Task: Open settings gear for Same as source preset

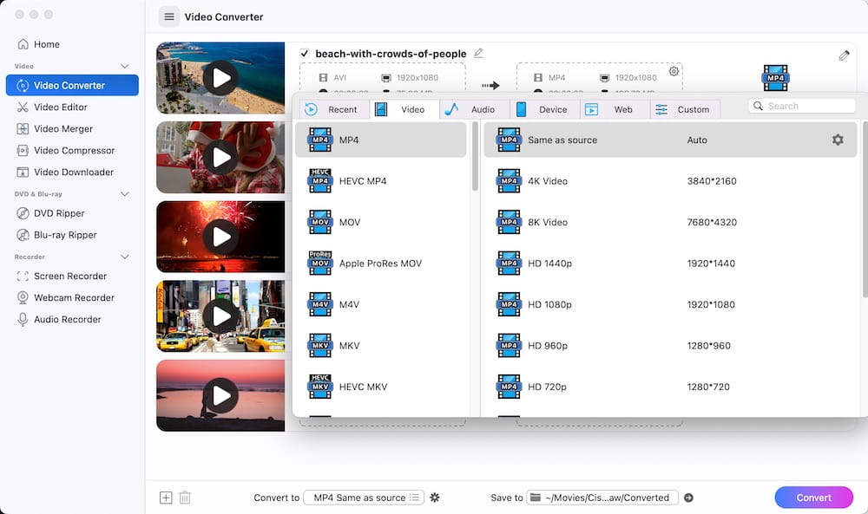Action: (x=838, y=140)
